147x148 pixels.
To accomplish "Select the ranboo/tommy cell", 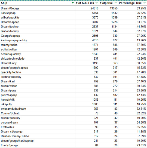I will 38,31.
